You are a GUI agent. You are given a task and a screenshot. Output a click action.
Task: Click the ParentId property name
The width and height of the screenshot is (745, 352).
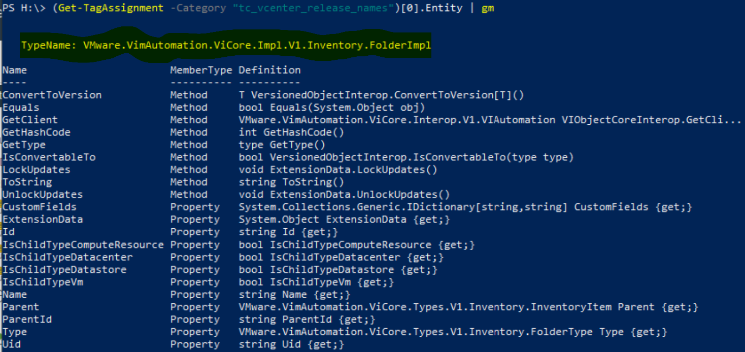(x=27, y=320)
